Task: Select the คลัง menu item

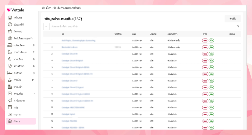Action: tap(16, 108)
